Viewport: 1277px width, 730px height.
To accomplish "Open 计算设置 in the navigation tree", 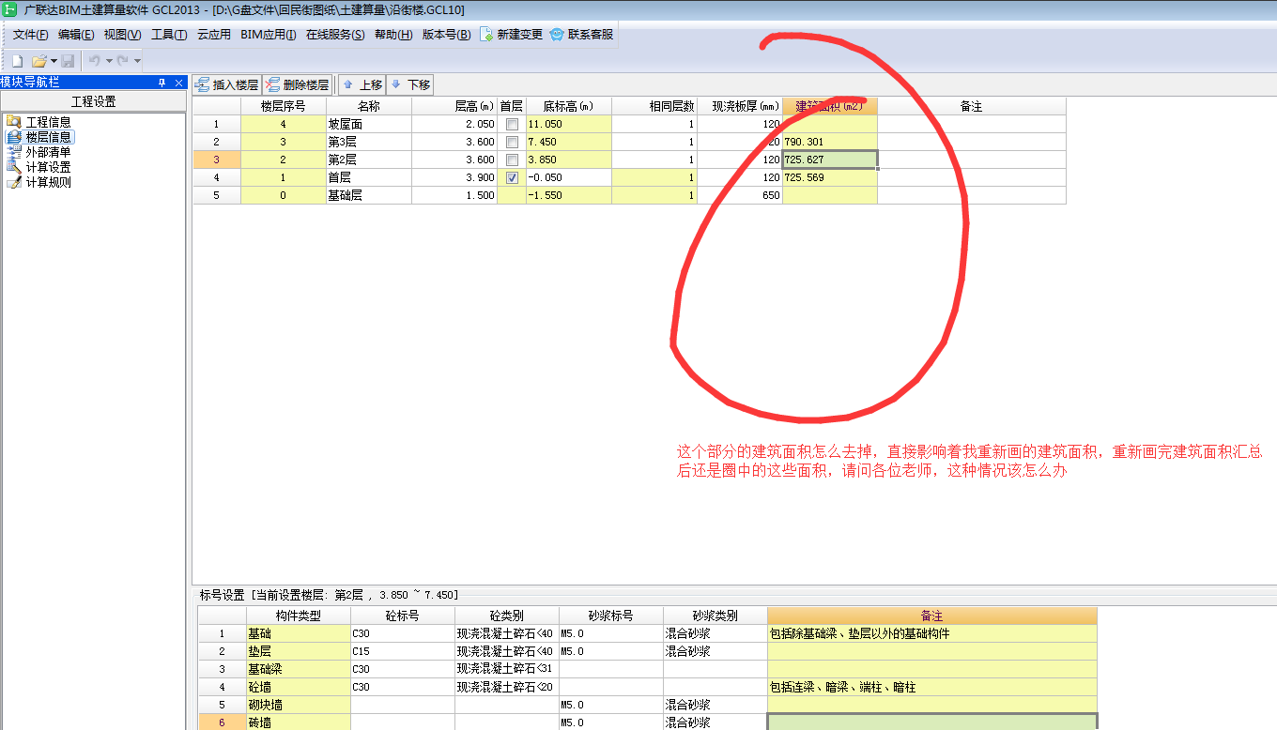I will tap(48, 167).
